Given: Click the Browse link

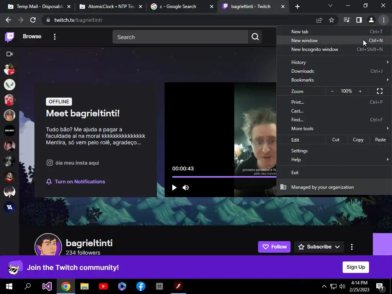Looking at the screenshot, I should click(32, 36).
